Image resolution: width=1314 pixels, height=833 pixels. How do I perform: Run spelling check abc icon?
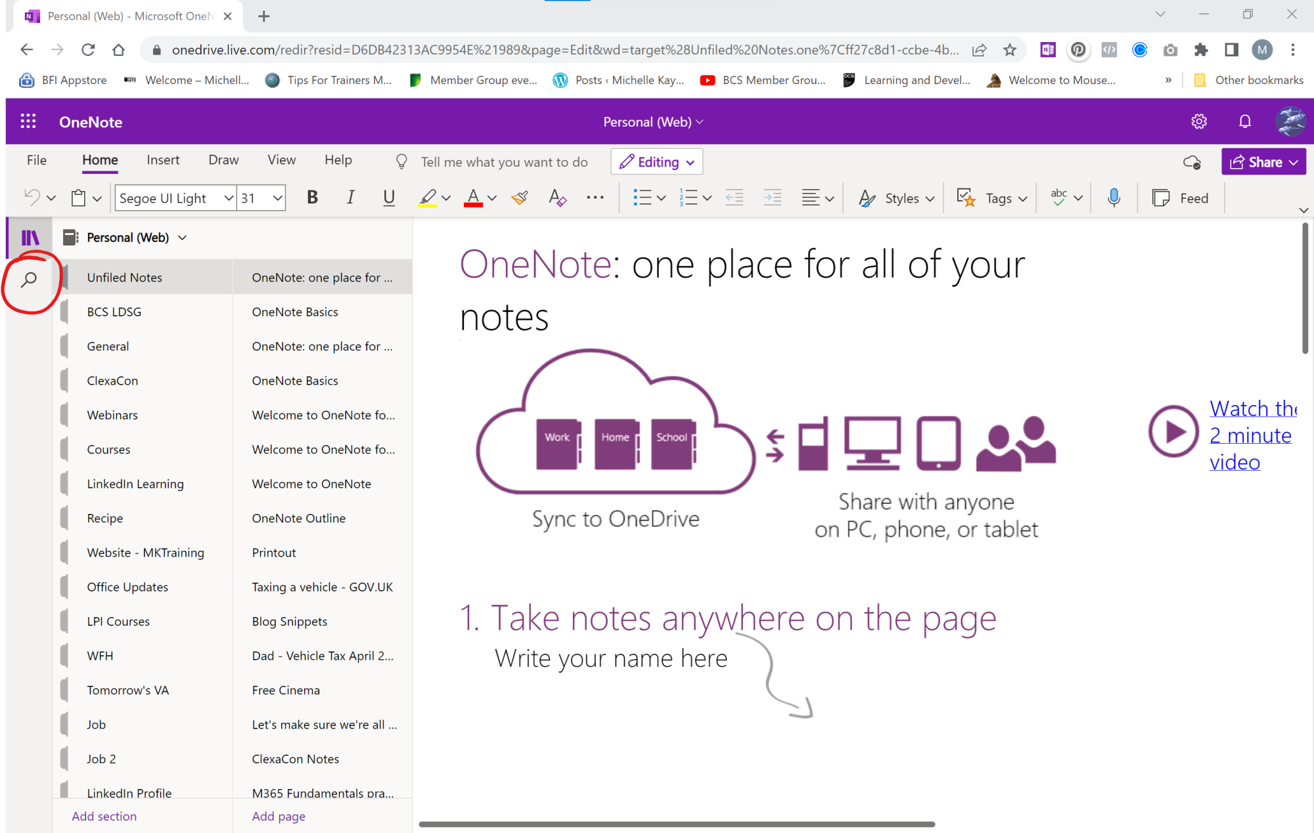1058,198
